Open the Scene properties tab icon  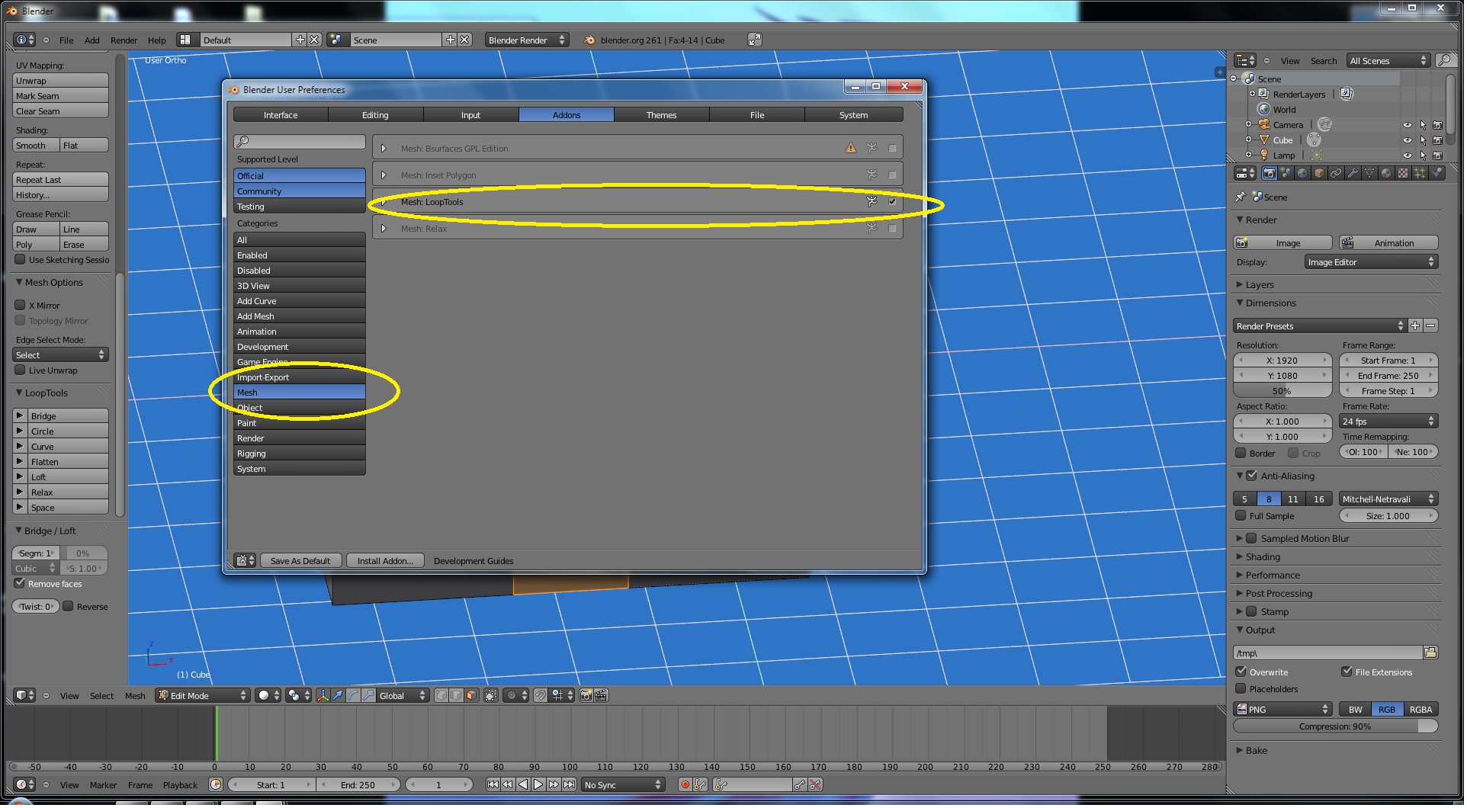(1286, 174)
